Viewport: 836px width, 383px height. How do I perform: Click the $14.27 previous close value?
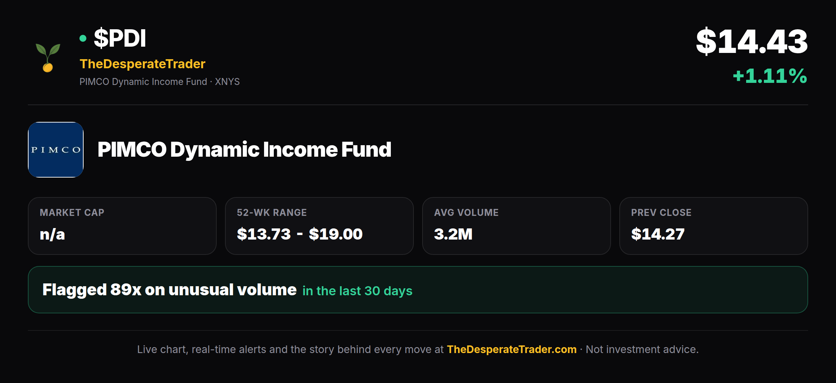pyautogui.click(x=658, y=234)
